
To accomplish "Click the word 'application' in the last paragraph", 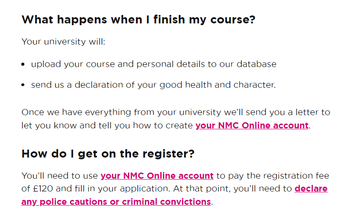I will point(145,188).
